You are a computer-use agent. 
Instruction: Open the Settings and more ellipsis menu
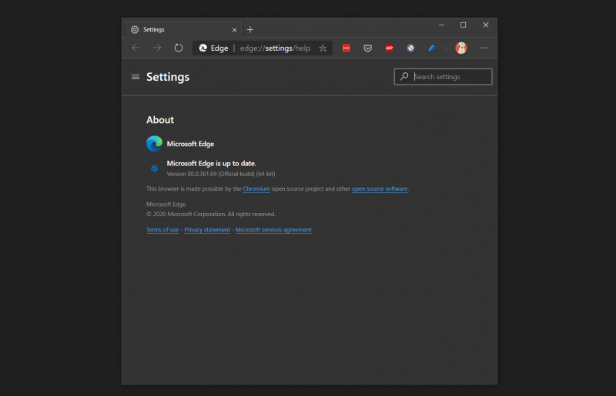[x=484, y=48]
